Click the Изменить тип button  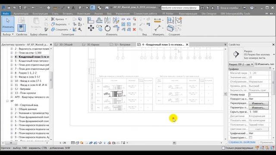(x=264, y=64)
